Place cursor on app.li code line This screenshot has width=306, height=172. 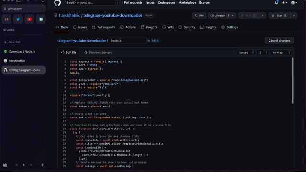pyautogui.click(x=75, y=73)
